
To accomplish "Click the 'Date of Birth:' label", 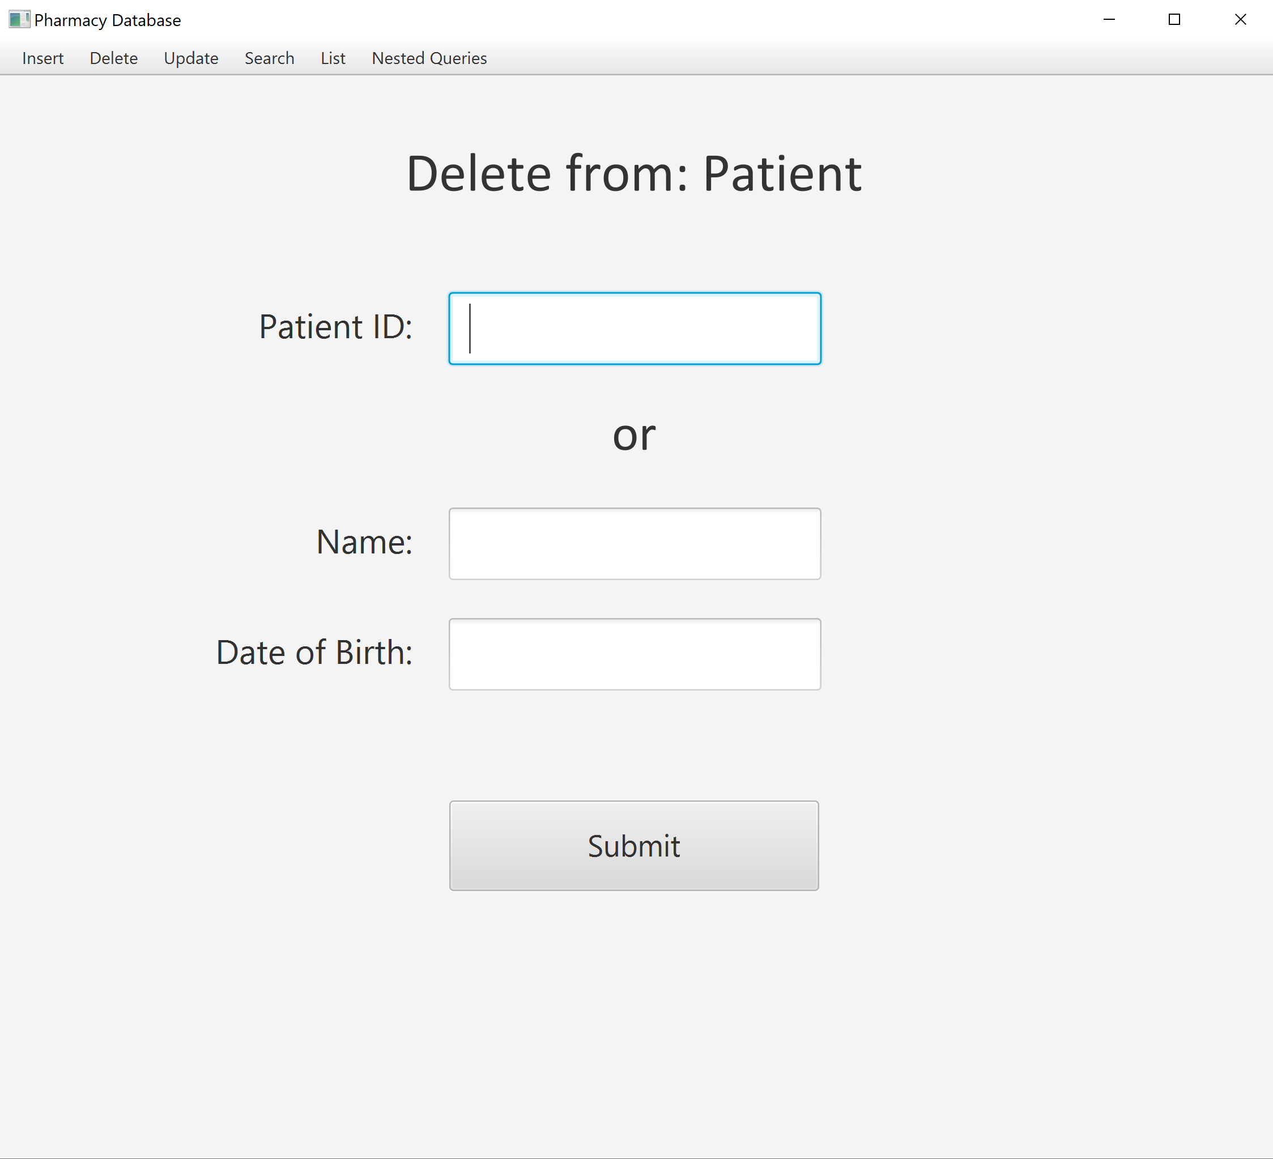I will [314, 652].
